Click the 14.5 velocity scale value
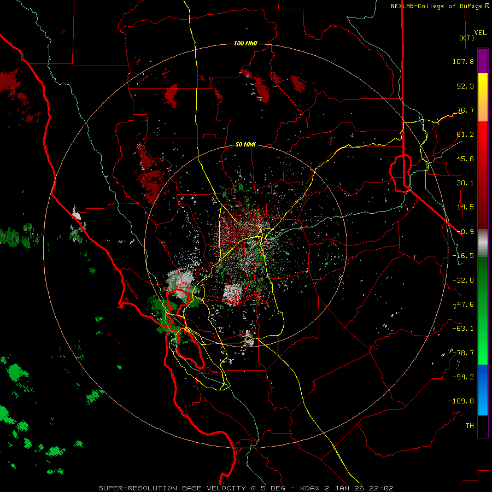Viewport: 492px width, 492px height. pyautogui.click(x=465, y=207)
